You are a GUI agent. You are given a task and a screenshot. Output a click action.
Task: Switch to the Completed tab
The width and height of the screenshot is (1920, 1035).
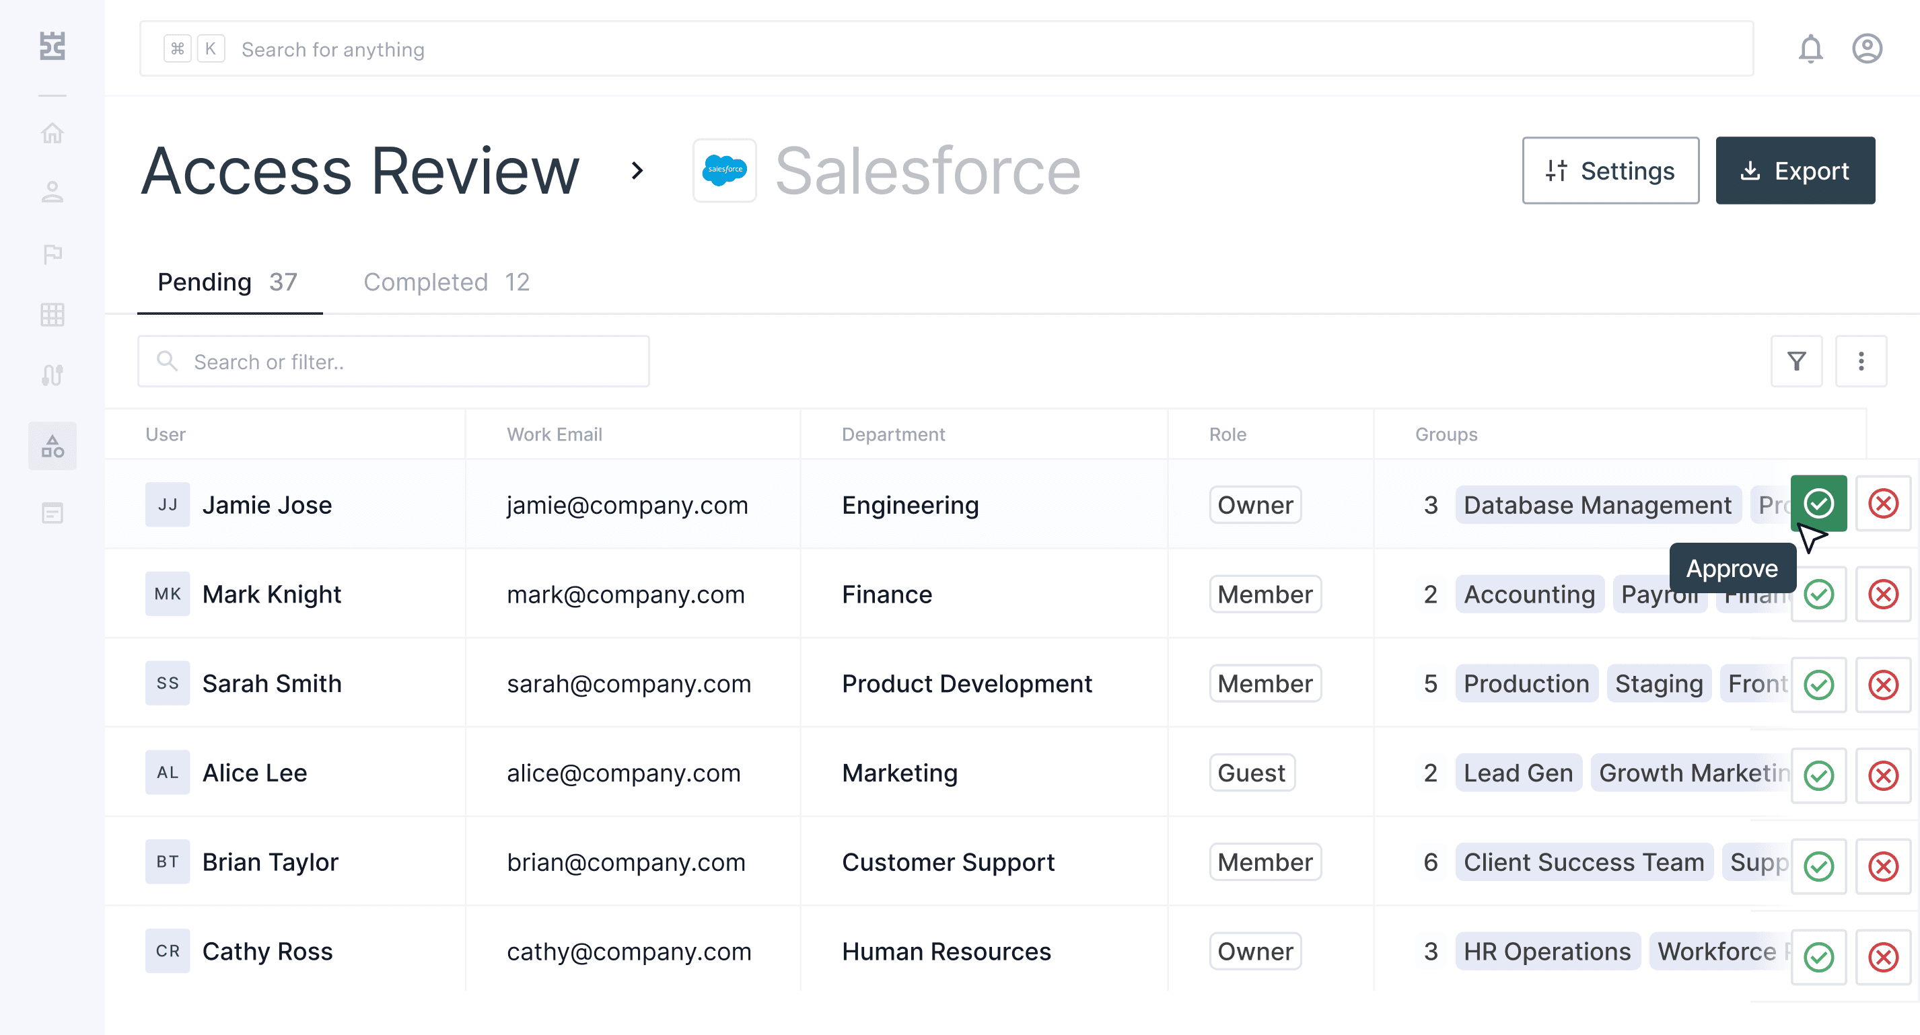[446, 282]
